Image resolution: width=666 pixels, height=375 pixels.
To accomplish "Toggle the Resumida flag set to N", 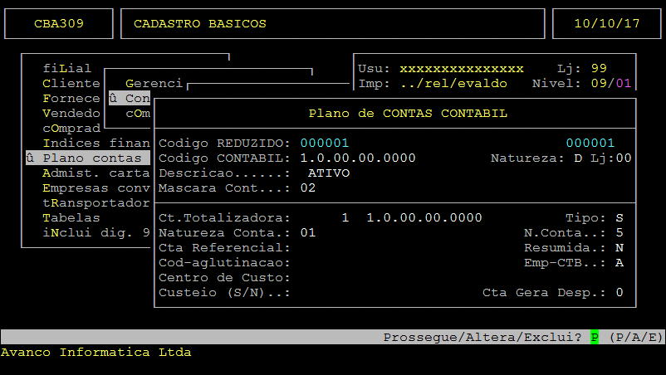I will pos(619,247).
